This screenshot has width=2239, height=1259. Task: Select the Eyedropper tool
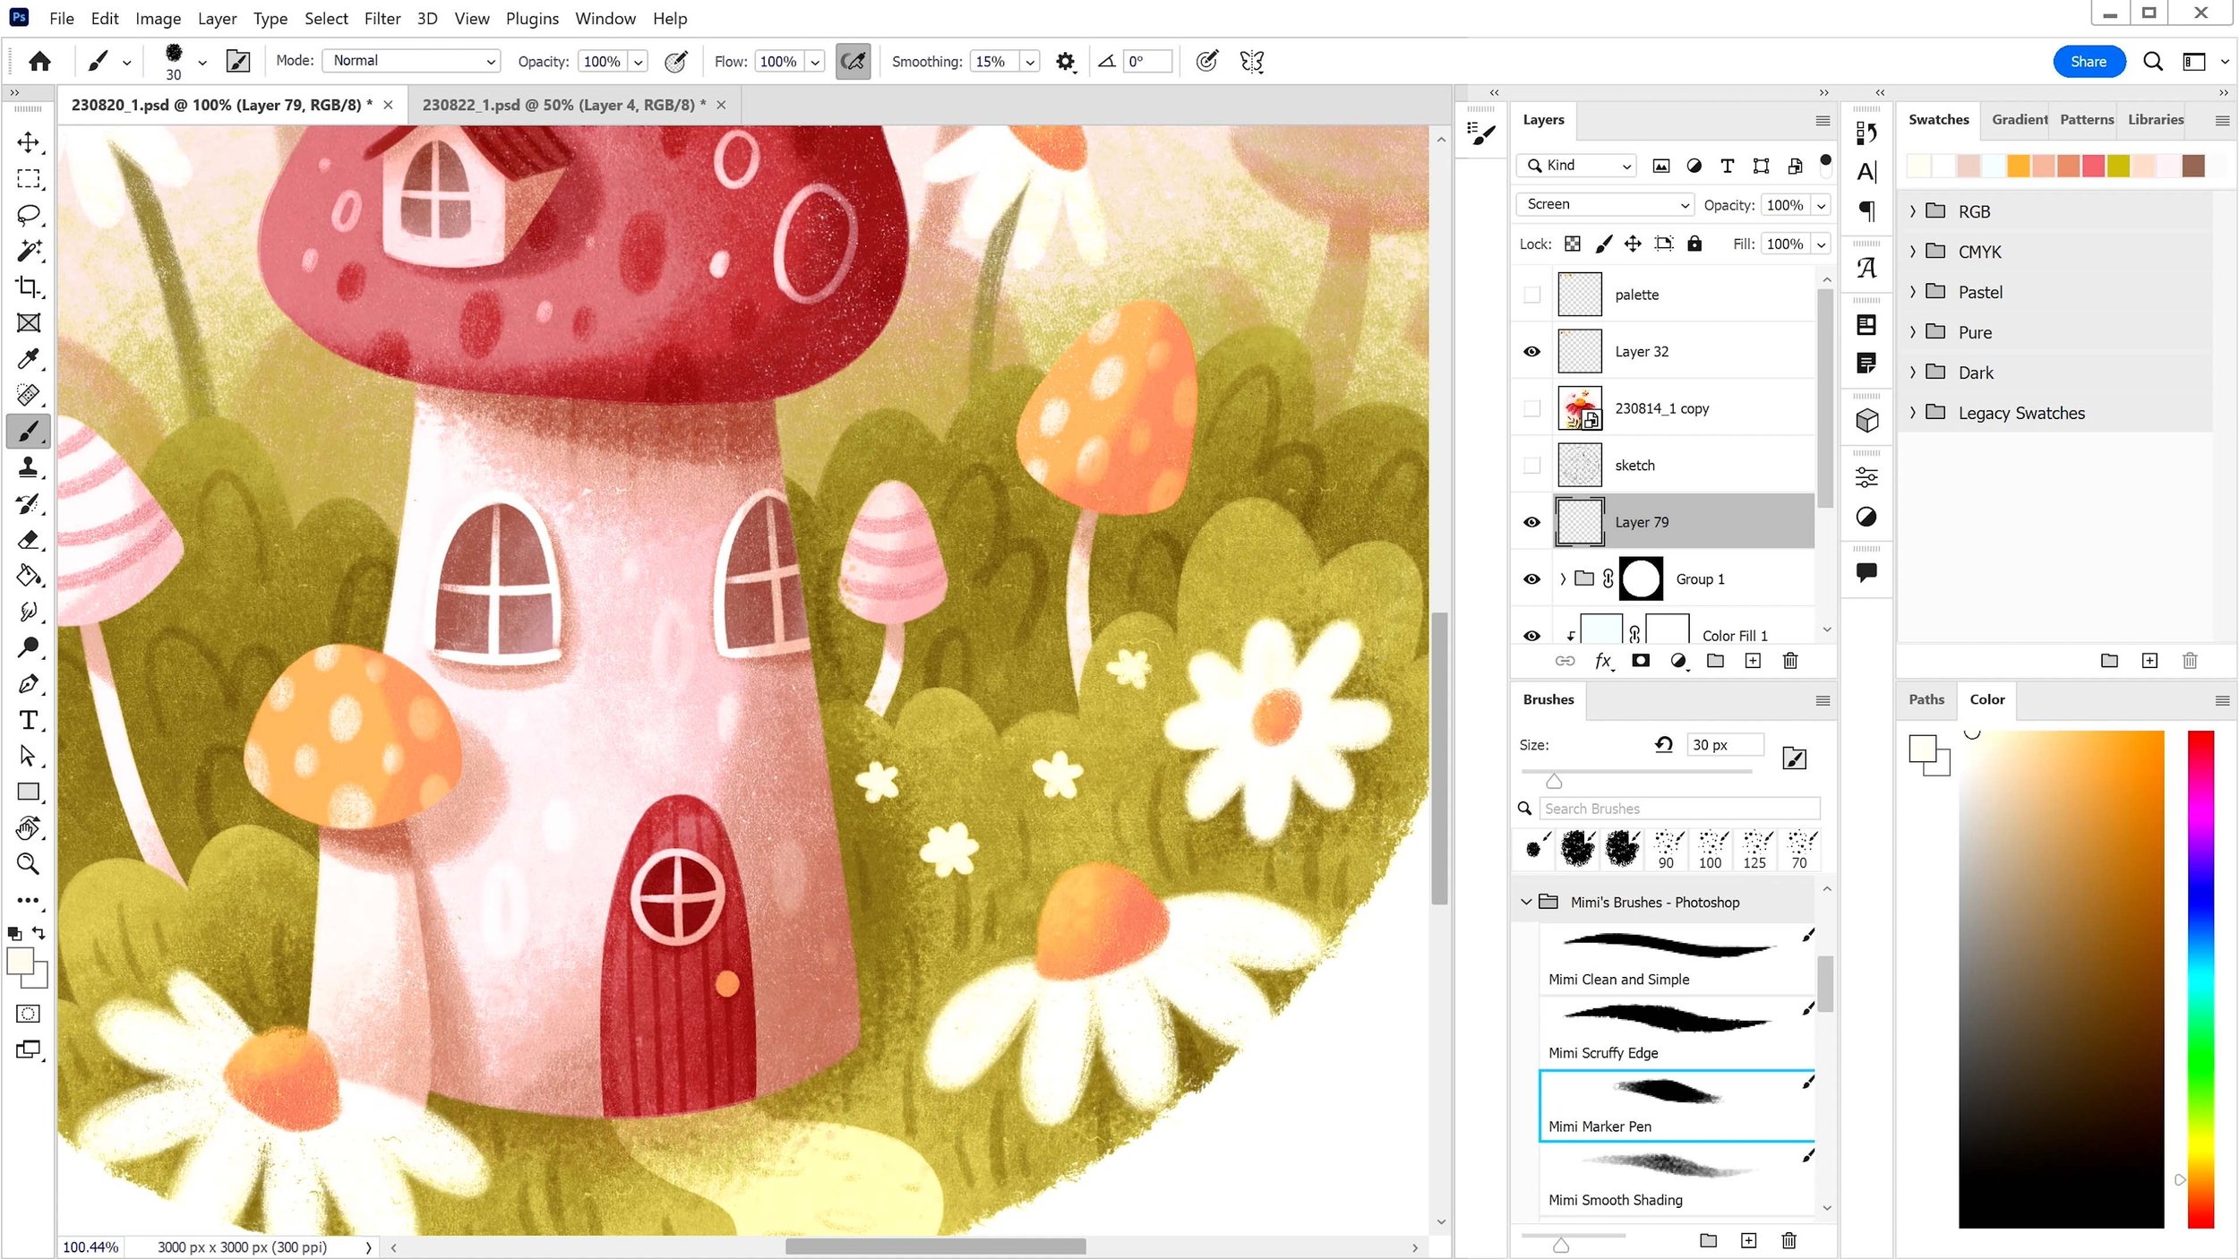[x=29, y=359]
